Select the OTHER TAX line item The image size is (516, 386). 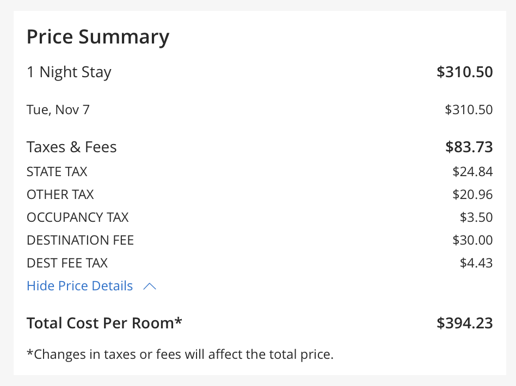click(x=60, y=194)
